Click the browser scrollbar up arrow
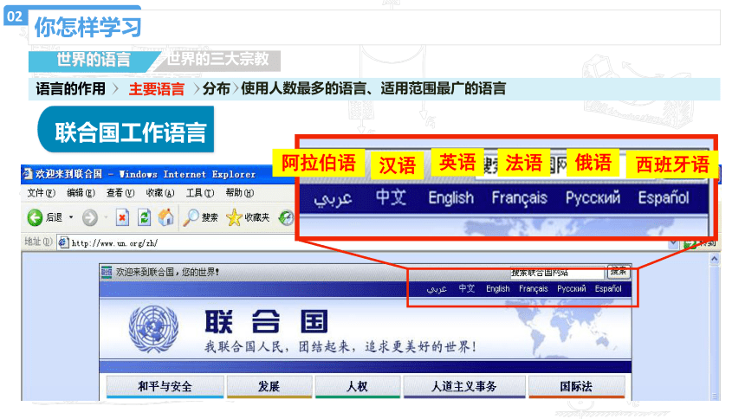This screenshot has height=419, width=745. pyautogui.click(x=714, y=259)
